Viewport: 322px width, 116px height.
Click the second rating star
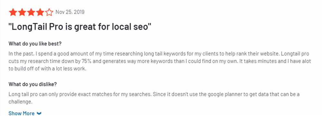pyautogui.click(x=22, y=12)
